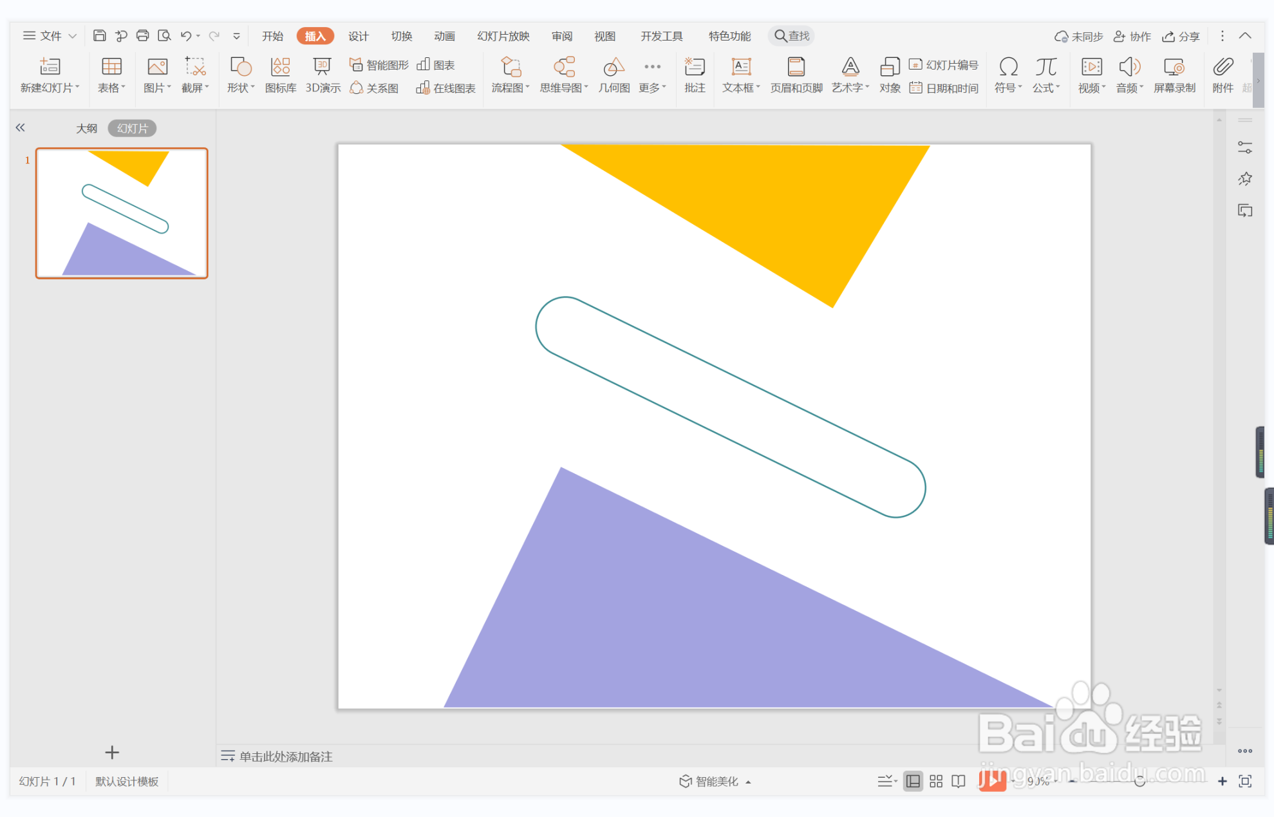Image resolution: width=1274 pixels, height=817 pixels.
Task: Click the Share (分享) button
Action: (1181, 37)
